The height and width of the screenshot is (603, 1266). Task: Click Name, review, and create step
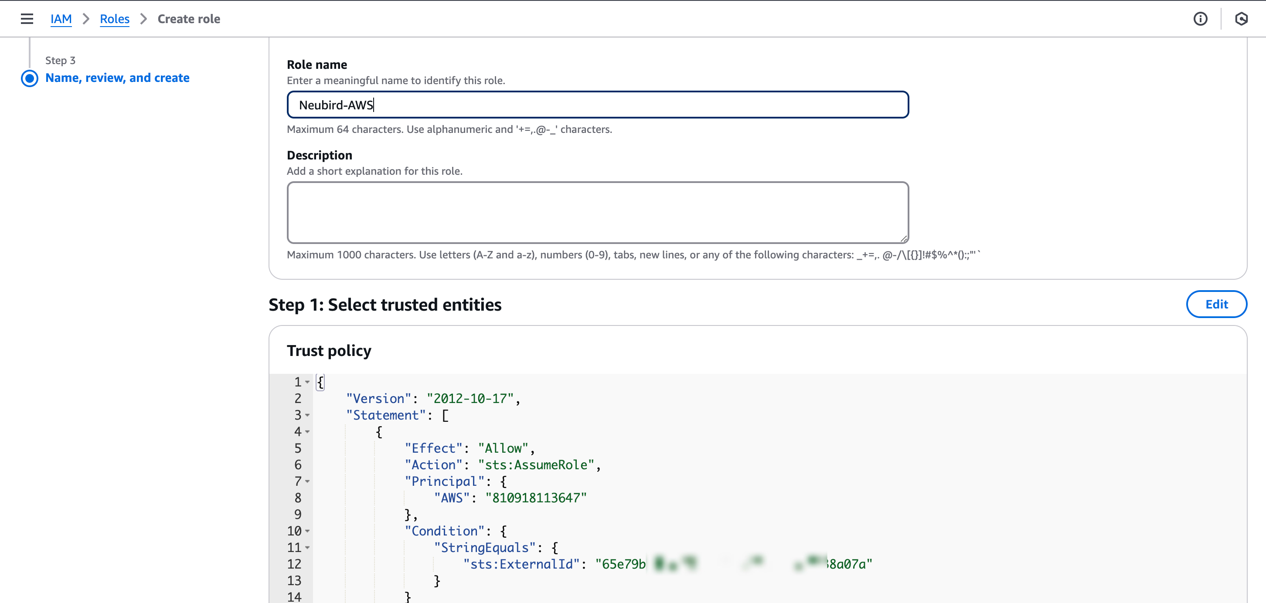click(117, 78)
